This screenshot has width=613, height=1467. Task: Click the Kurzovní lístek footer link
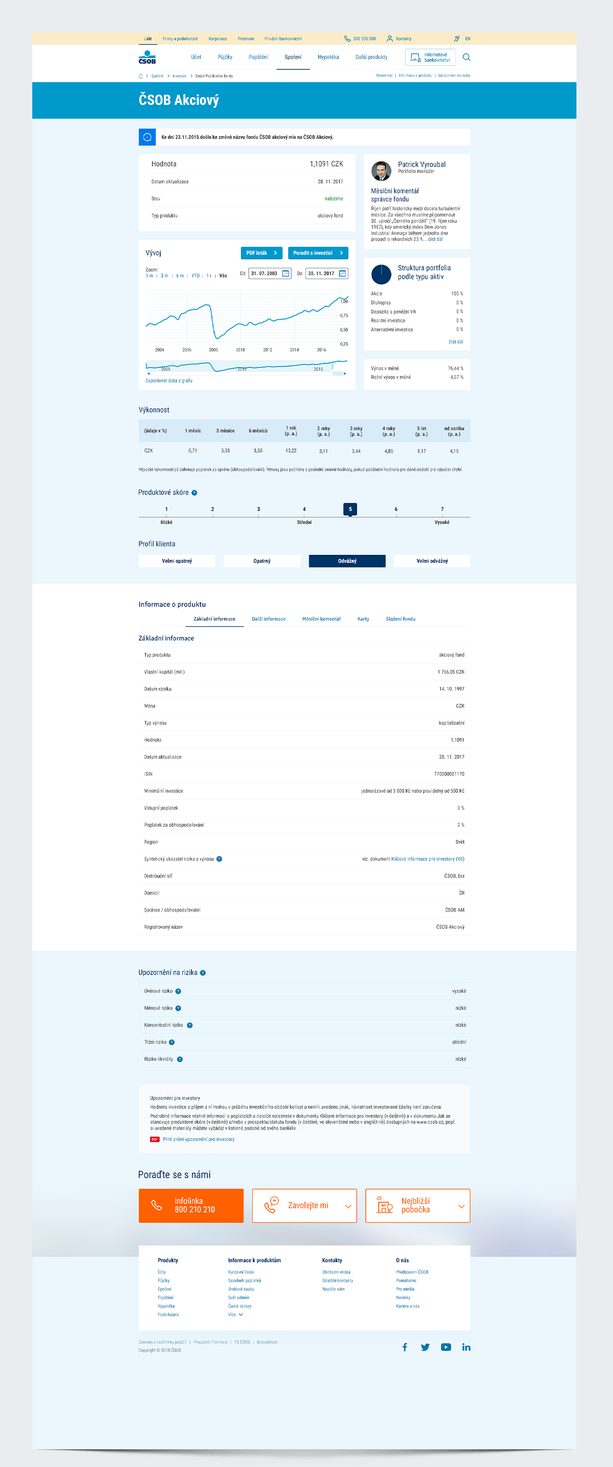[241, 1272]
